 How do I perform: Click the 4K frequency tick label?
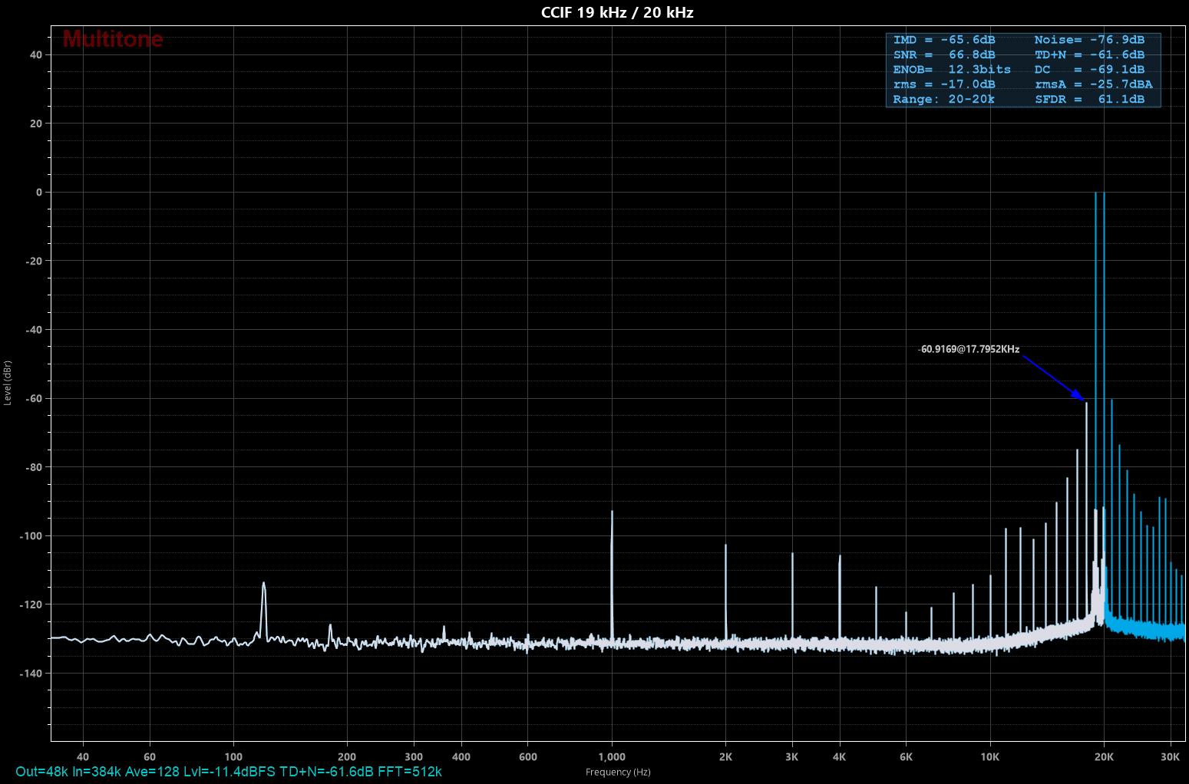(x=839, y=756)
